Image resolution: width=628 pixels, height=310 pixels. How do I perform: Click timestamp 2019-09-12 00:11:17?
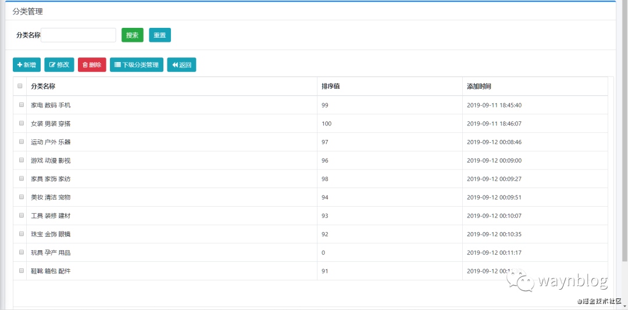pos(494,253)
